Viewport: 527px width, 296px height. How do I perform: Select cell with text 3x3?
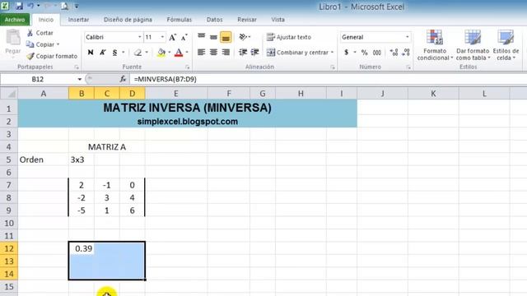tap(82, 160)
